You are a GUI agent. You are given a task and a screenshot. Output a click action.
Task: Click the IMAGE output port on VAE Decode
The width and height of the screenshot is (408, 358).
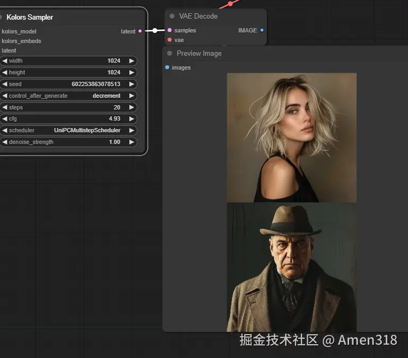coord(262,31)
